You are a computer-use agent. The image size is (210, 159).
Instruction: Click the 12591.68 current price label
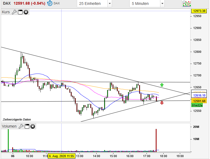pos(199,101)
